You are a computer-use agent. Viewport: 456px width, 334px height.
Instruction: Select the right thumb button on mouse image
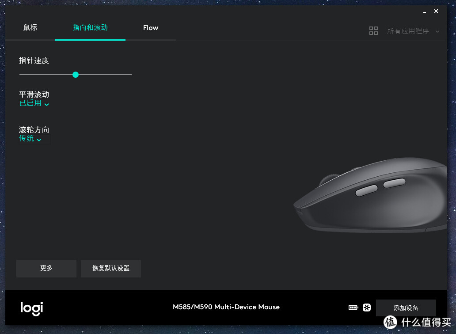click(x=394, y=183)
